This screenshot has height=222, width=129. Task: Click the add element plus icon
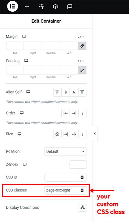(x=27, y=6)
